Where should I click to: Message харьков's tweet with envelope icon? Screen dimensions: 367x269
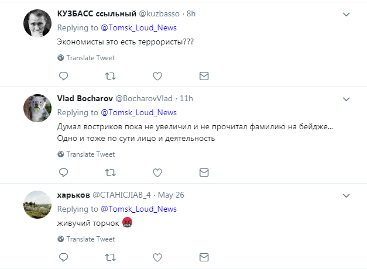tap(204, 257)
